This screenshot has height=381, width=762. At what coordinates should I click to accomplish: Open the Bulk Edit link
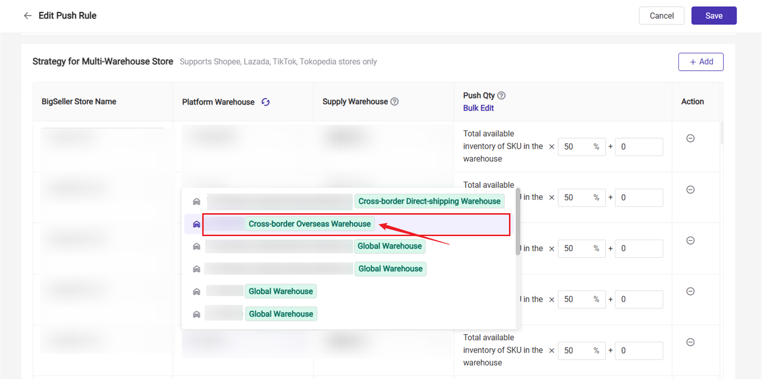tap(478, 108)
